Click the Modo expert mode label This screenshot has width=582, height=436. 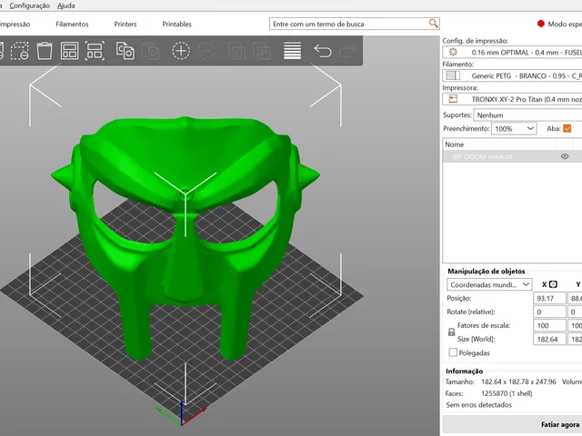point(565,25)
